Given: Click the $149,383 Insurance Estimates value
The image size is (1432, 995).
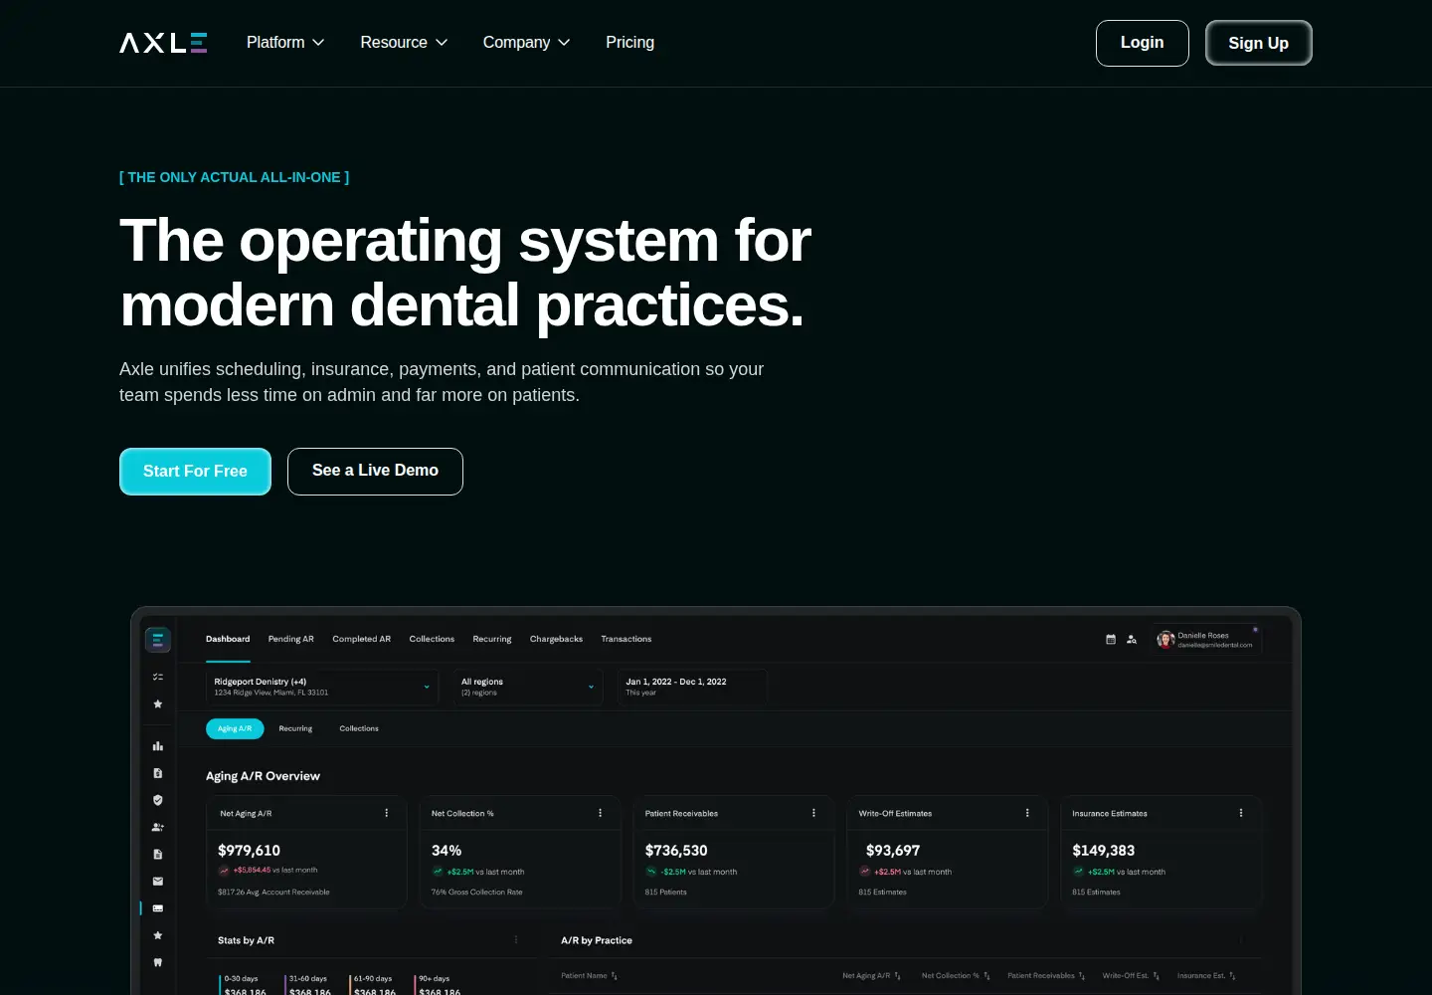Looking at the screenshot, I should (1104, 851).
